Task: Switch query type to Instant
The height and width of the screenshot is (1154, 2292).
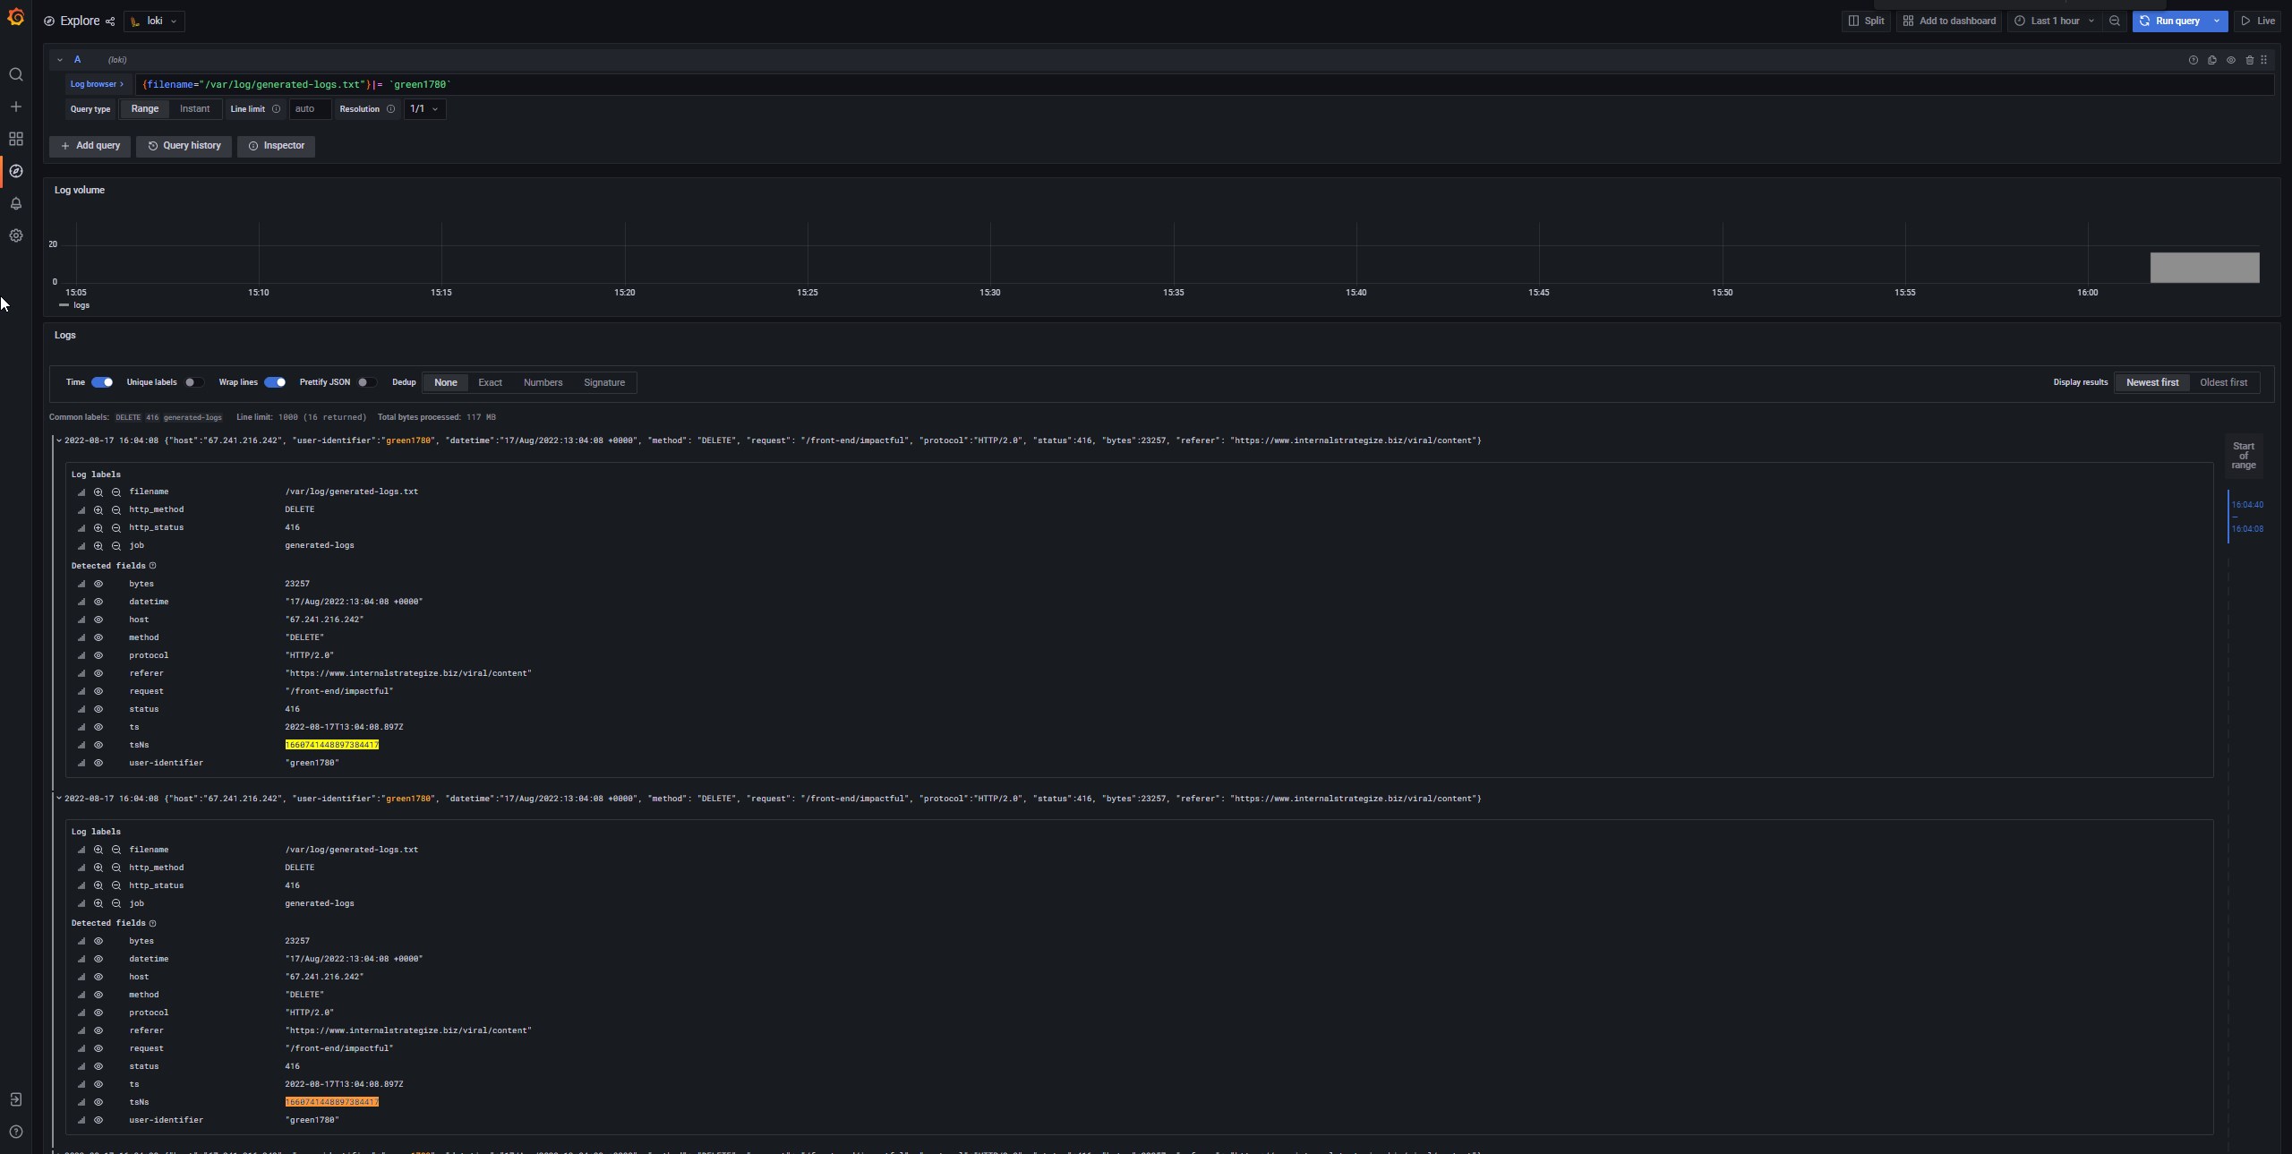Action: click(x=193, y=109)
